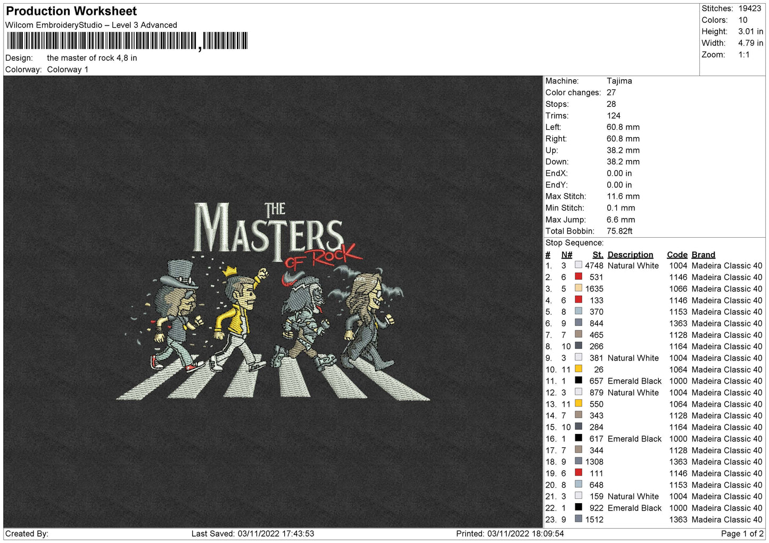The width and height of the screenshot is (769, 543).
Task: Click the Emerald Black swatch in stop row 11
Action: point(578,380)
